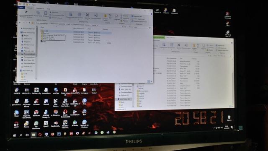
Task: Select the green disk tools tab in back window
Action: tap(159, 37)
